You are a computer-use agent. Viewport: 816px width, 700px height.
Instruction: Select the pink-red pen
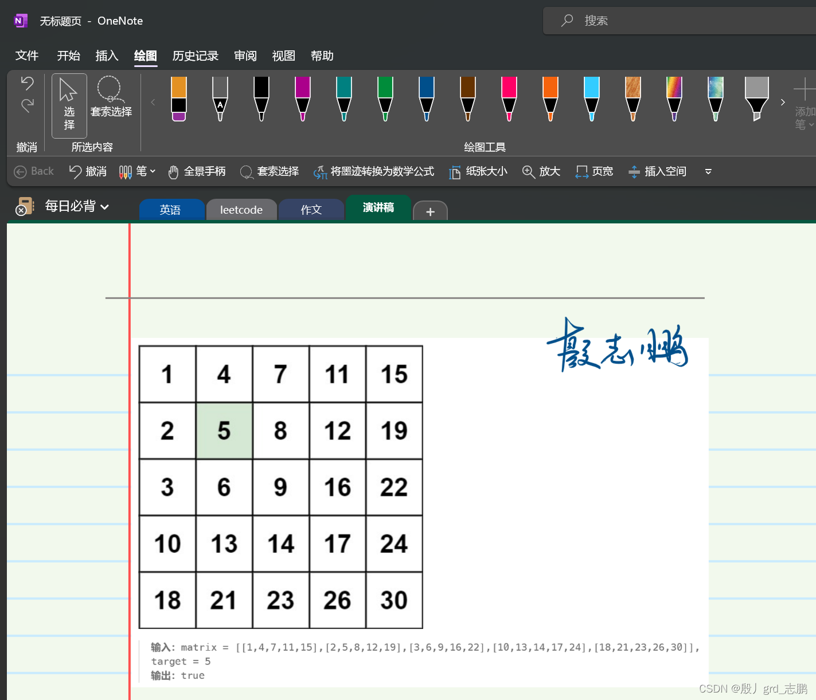pos(509,99)
